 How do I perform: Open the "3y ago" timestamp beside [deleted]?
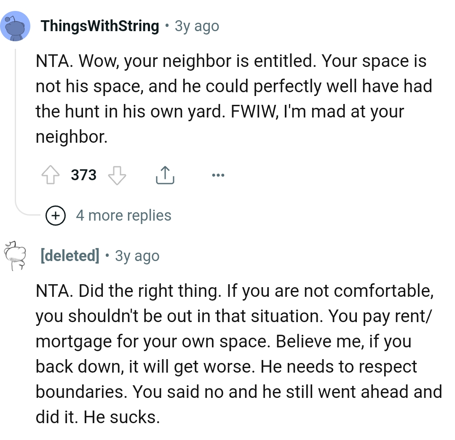[137, 256]
